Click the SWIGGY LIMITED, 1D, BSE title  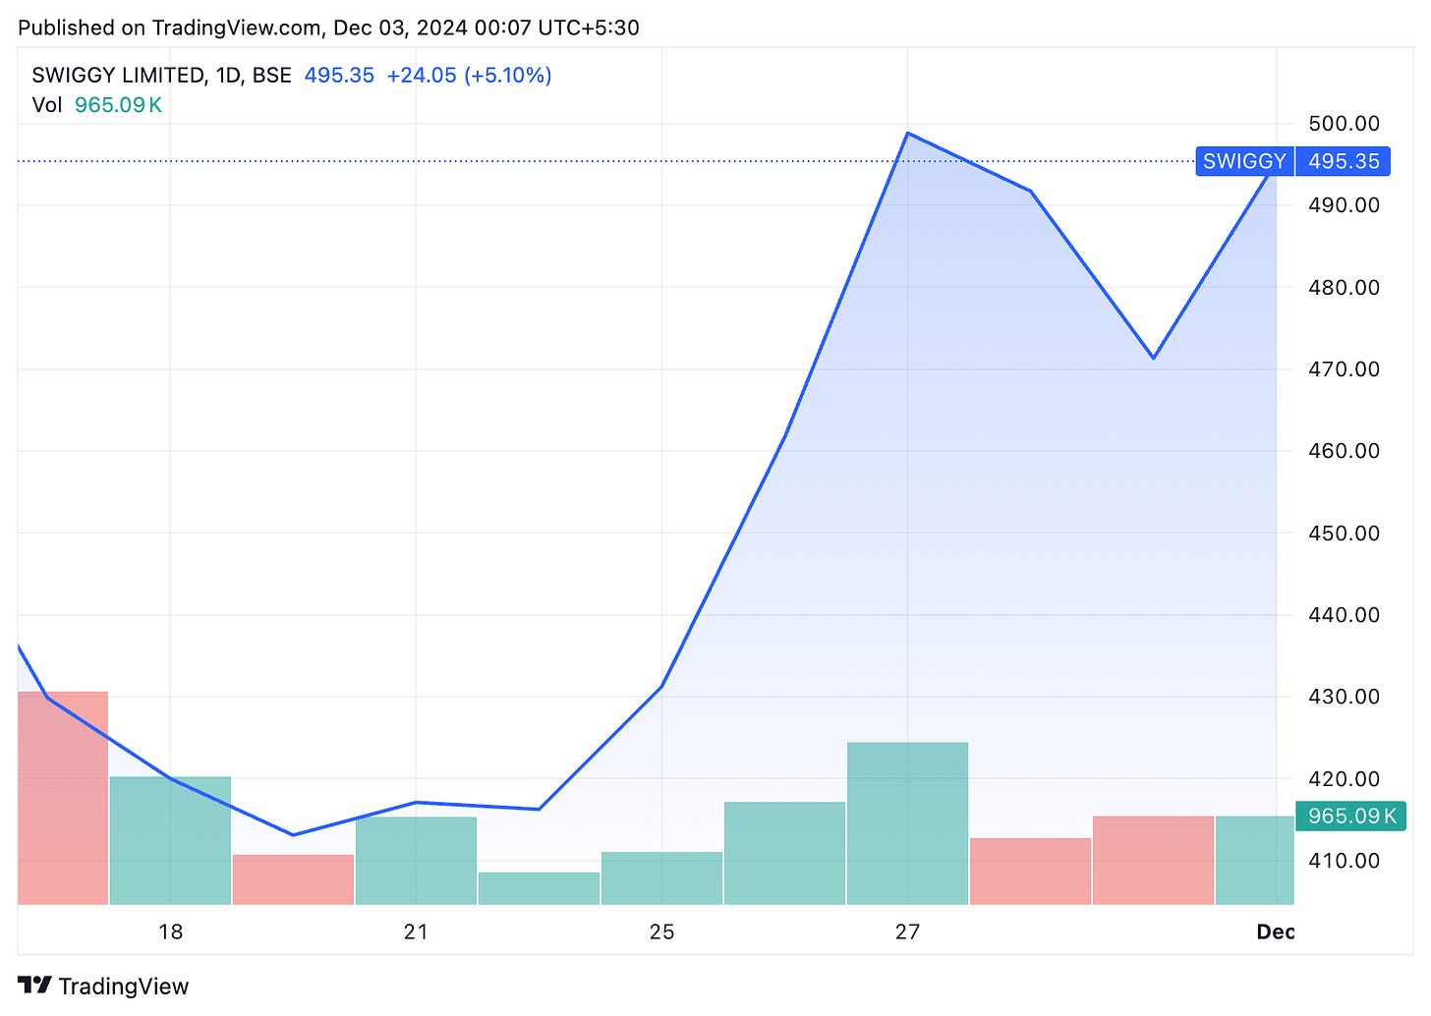[x=161, y=75]
